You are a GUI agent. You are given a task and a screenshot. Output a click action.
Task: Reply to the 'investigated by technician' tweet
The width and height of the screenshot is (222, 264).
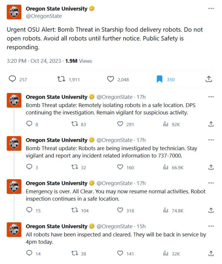(29, 167)
